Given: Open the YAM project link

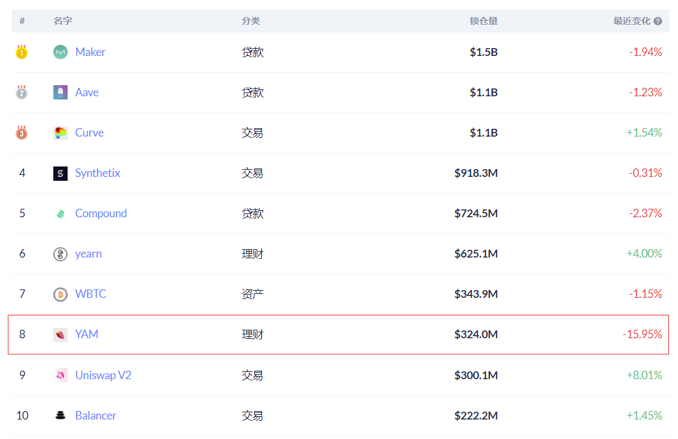Looking at the screenshot, I should point(86,334).
